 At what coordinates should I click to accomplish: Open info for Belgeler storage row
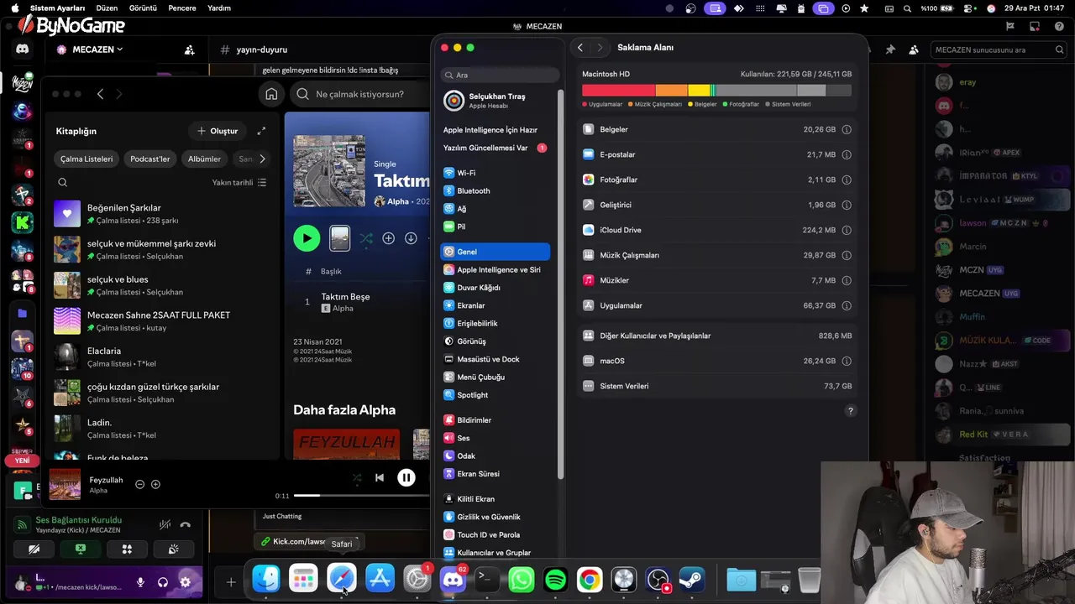(x=847, y=129)
